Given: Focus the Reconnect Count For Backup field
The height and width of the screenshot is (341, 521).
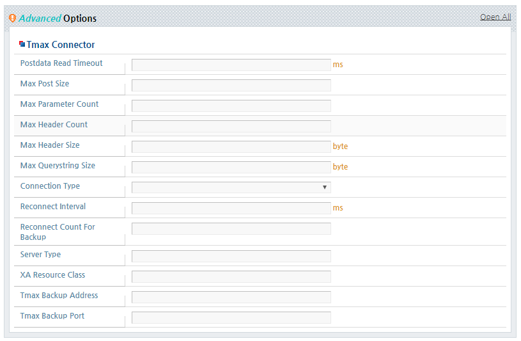Looking at the screenshot, I should (231, 228).
